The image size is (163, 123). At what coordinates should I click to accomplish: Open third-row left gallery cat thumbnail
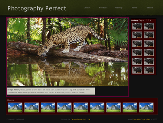(x=137, y=44)
